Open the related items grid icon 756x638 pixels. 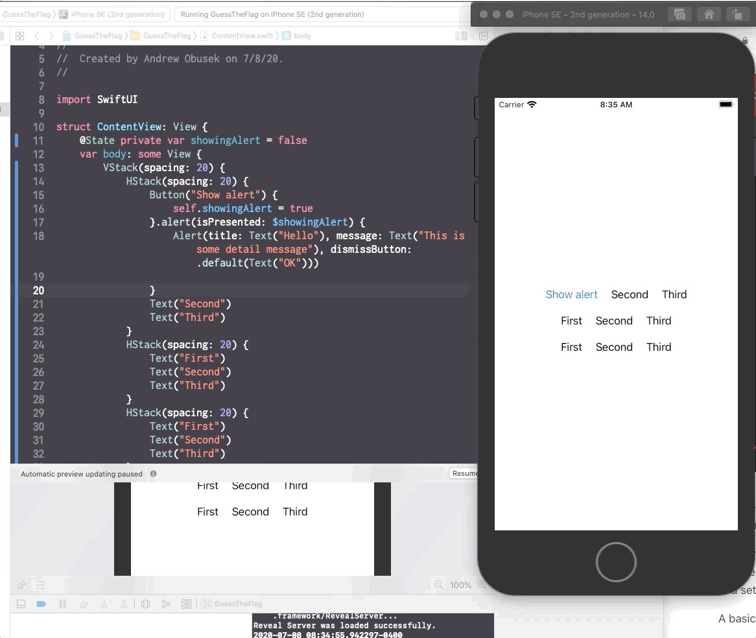(19, 36)
